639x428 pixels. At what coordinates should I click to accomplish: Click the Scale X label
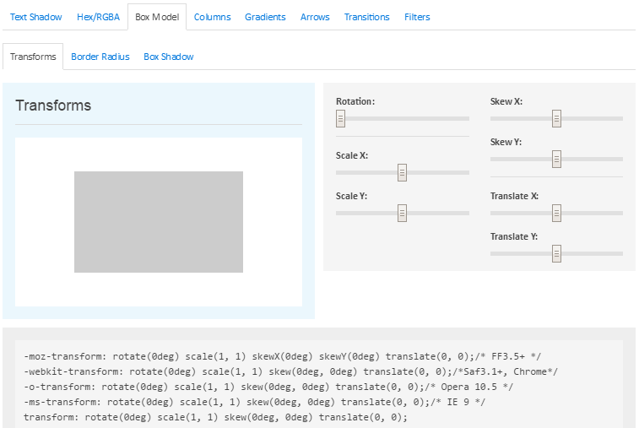pos(352,155)
